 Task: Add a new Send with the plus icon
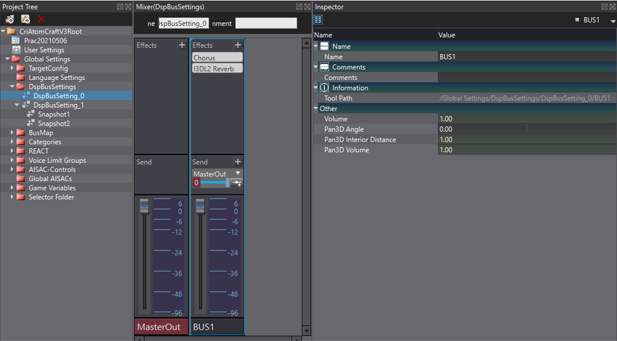click(238, 161)
